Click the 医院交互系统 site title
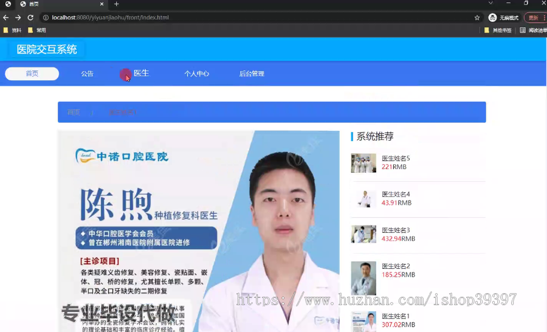The width and height of the screenshot is (547, 332). [x=47, y=50]
